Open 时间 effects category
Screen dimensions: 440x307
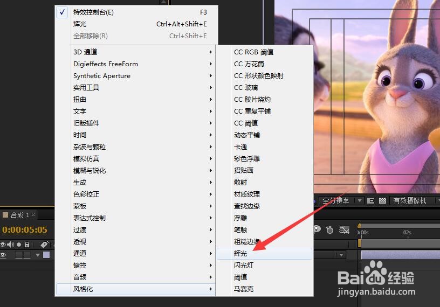(x=136, y=135)
